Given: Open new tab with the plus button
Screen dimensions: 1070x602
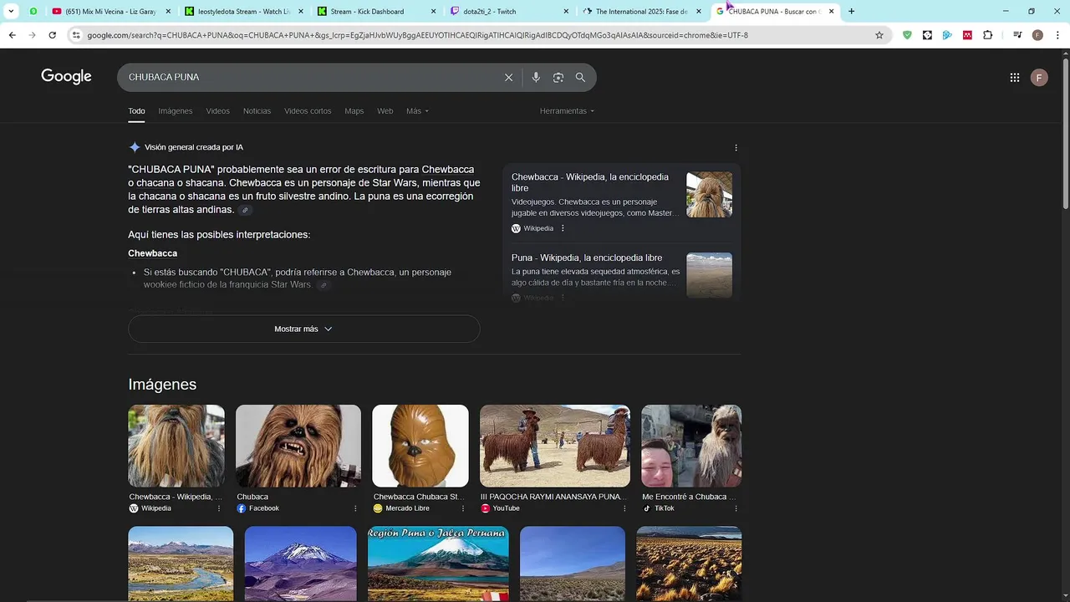Looking at the screenshot, I should (x=851, y=12).
